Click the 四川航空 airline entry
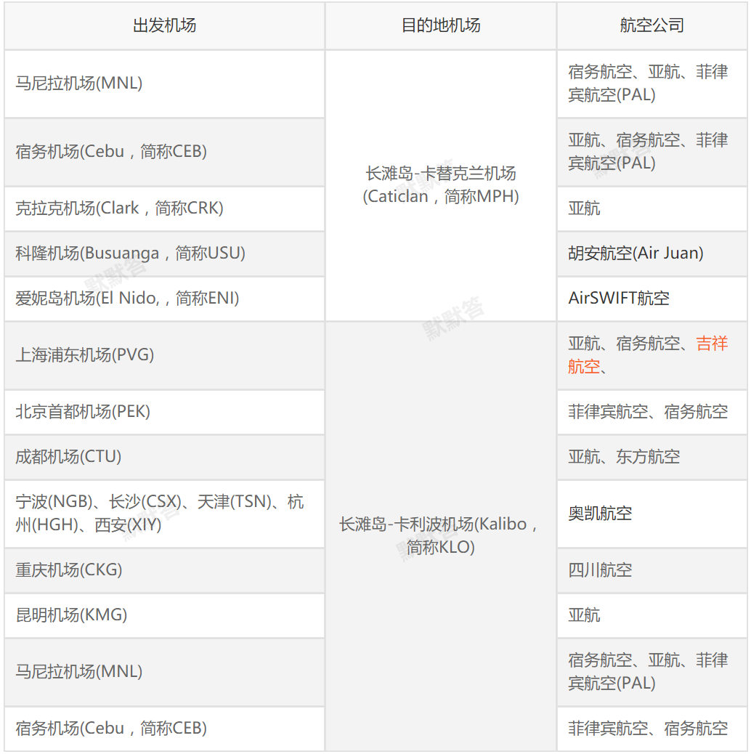 tap(601, 570)
